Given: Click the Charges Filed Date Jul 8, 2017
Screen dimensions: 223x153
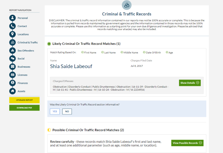Looking at the screenshot, I should [x=137, y=66].
